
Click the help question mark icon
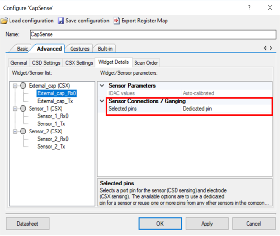click(249, 8)
